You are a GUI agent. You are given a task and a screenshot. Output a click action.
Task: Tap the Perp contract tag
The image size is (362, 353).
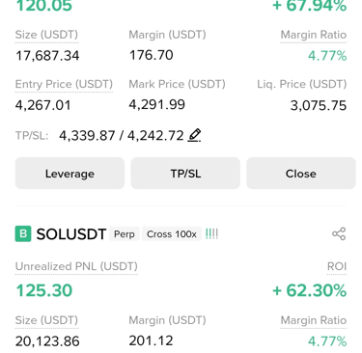coord(125,234)
